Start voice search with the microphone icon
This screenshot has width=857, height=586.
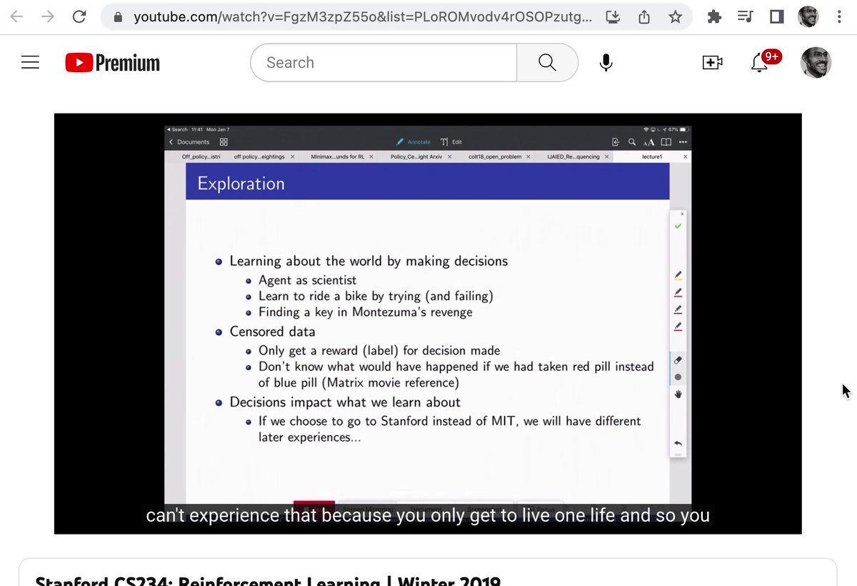point(606,63)
